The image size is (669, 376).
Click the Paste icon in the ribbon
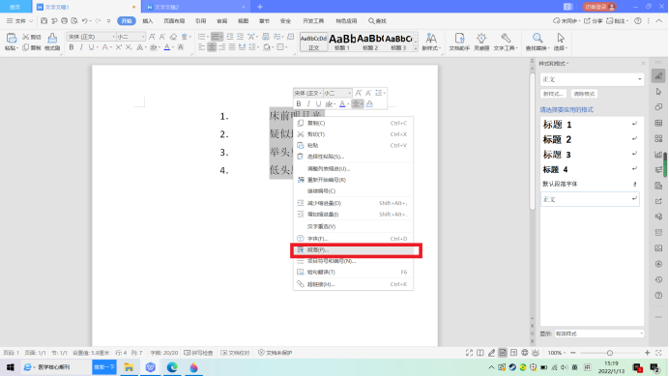coord(11,39)
